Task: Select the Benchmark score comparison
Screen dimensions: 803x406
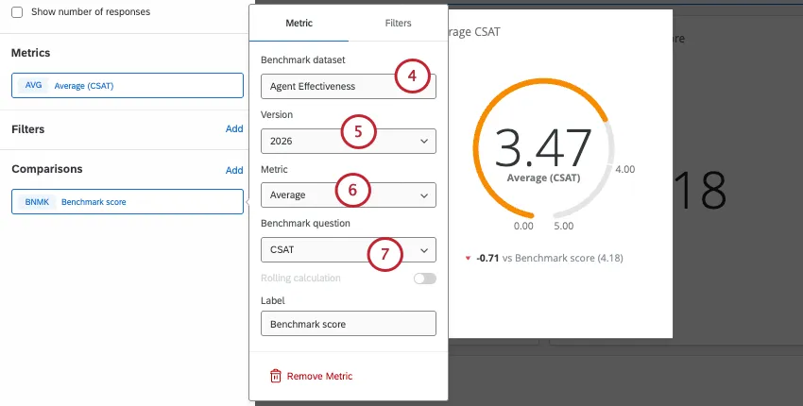Action: tap(127, 202)
